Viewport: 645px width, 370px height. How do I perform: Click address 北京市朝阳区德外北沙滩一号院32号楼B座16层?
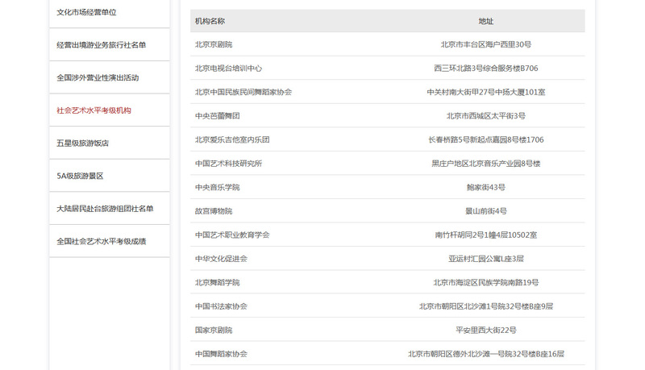click(x=486, y=354)
